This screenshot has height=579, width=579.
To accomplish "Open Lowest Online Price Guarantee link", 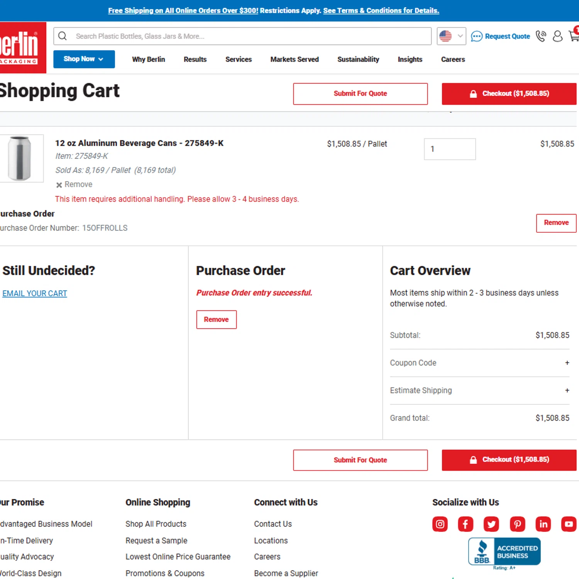I will (x=178, y=557).
